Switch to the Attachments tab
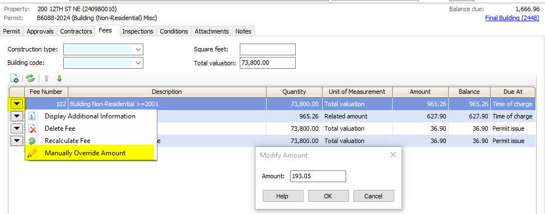Image resolution: width=545 pixels, height=214 pixels. [x=212, y=31]
